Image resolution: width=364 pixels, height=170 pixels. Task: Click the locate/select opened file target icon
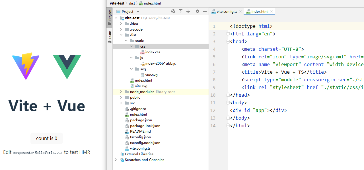tap(173, 11)
